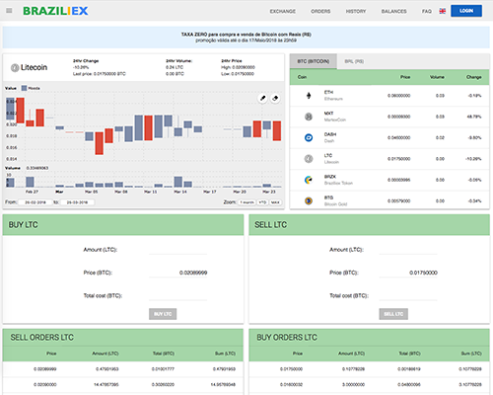The image size is (493, 395).
Task: Select the BTC (Bitcoin) market tab
Action: click(314, 61)
